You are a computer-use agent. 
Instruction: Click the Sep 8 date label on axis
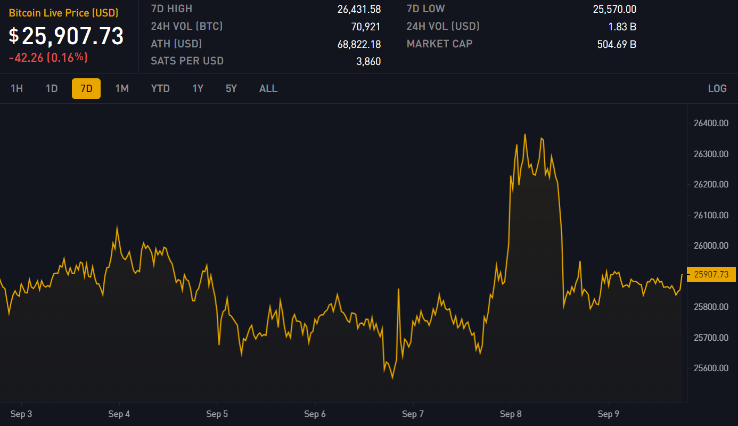[x=511, y=414]
